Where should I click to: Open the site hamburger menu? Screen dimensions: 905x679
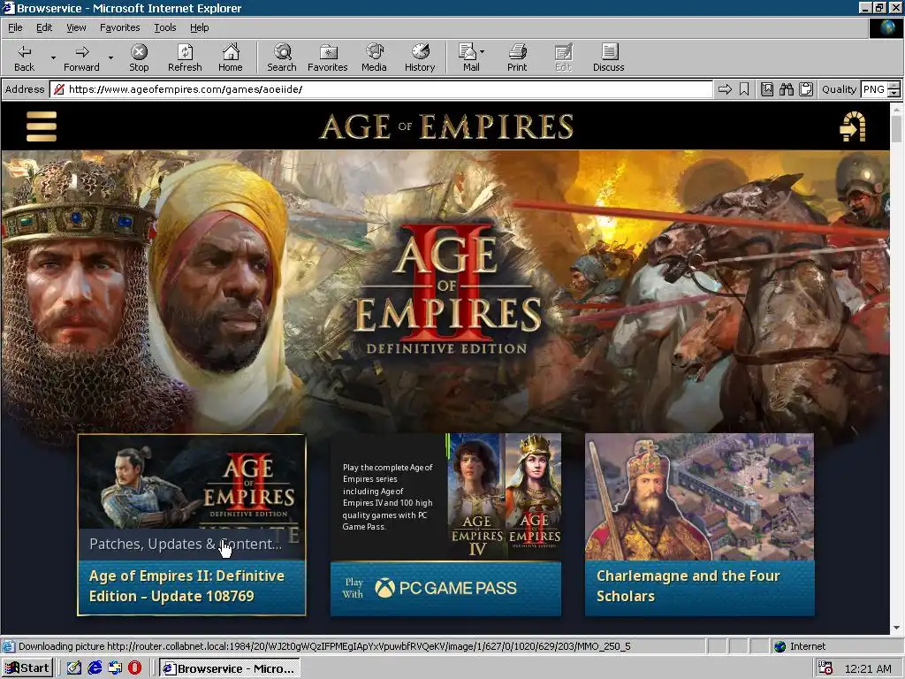coord(42,126)
